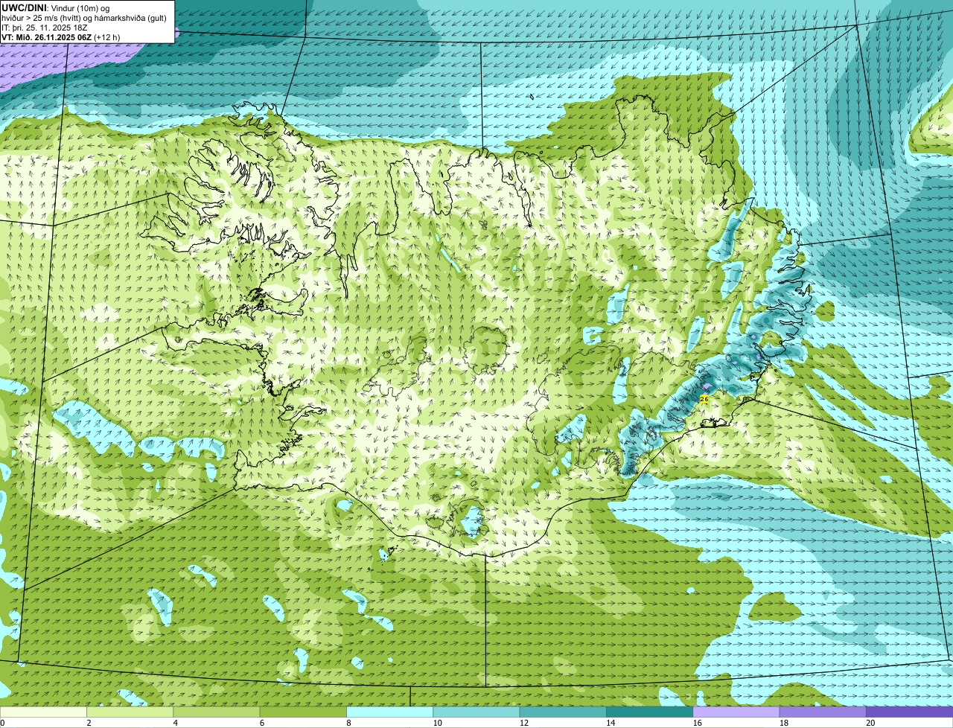The height and width of the screenshot is (728, 953).
Task: Click the scale tick label '14'
Action: tap(610, 723)
